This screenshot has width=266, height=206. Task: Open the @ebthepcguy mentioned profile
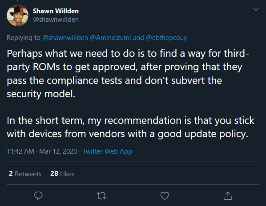[x=166, y=38]
